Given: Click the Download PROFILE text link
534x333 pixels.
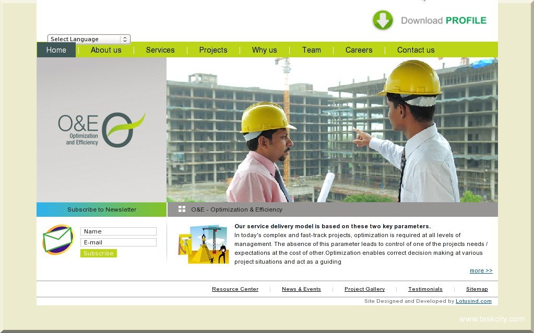Looking at the screenshot, I should point(443,20).
